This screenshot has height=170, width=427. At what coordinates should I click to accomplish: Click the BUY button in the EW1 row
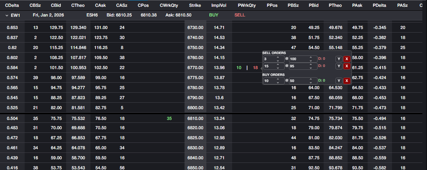pyautogui.click(x=213, y=15)
